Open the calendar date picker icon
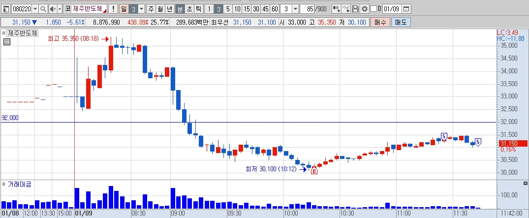The height and width of the screenshot is (218, 529). click(406, 9)
